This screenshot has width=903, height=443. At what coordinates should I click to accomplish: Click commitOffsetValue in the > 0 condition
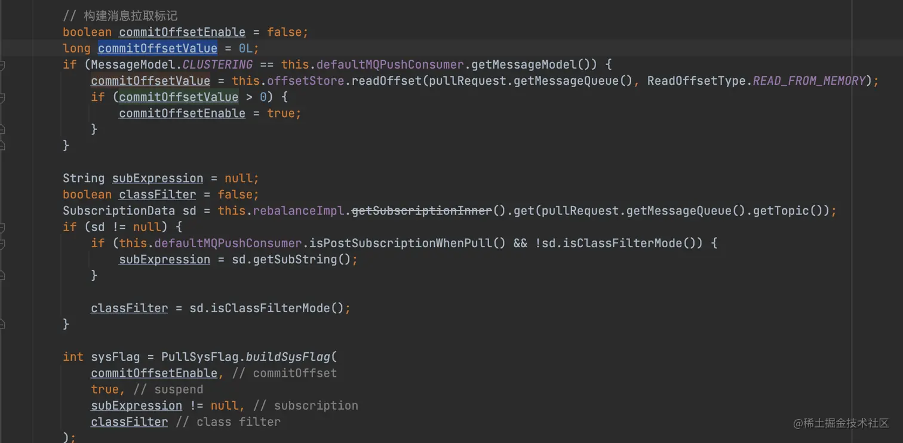179,97
